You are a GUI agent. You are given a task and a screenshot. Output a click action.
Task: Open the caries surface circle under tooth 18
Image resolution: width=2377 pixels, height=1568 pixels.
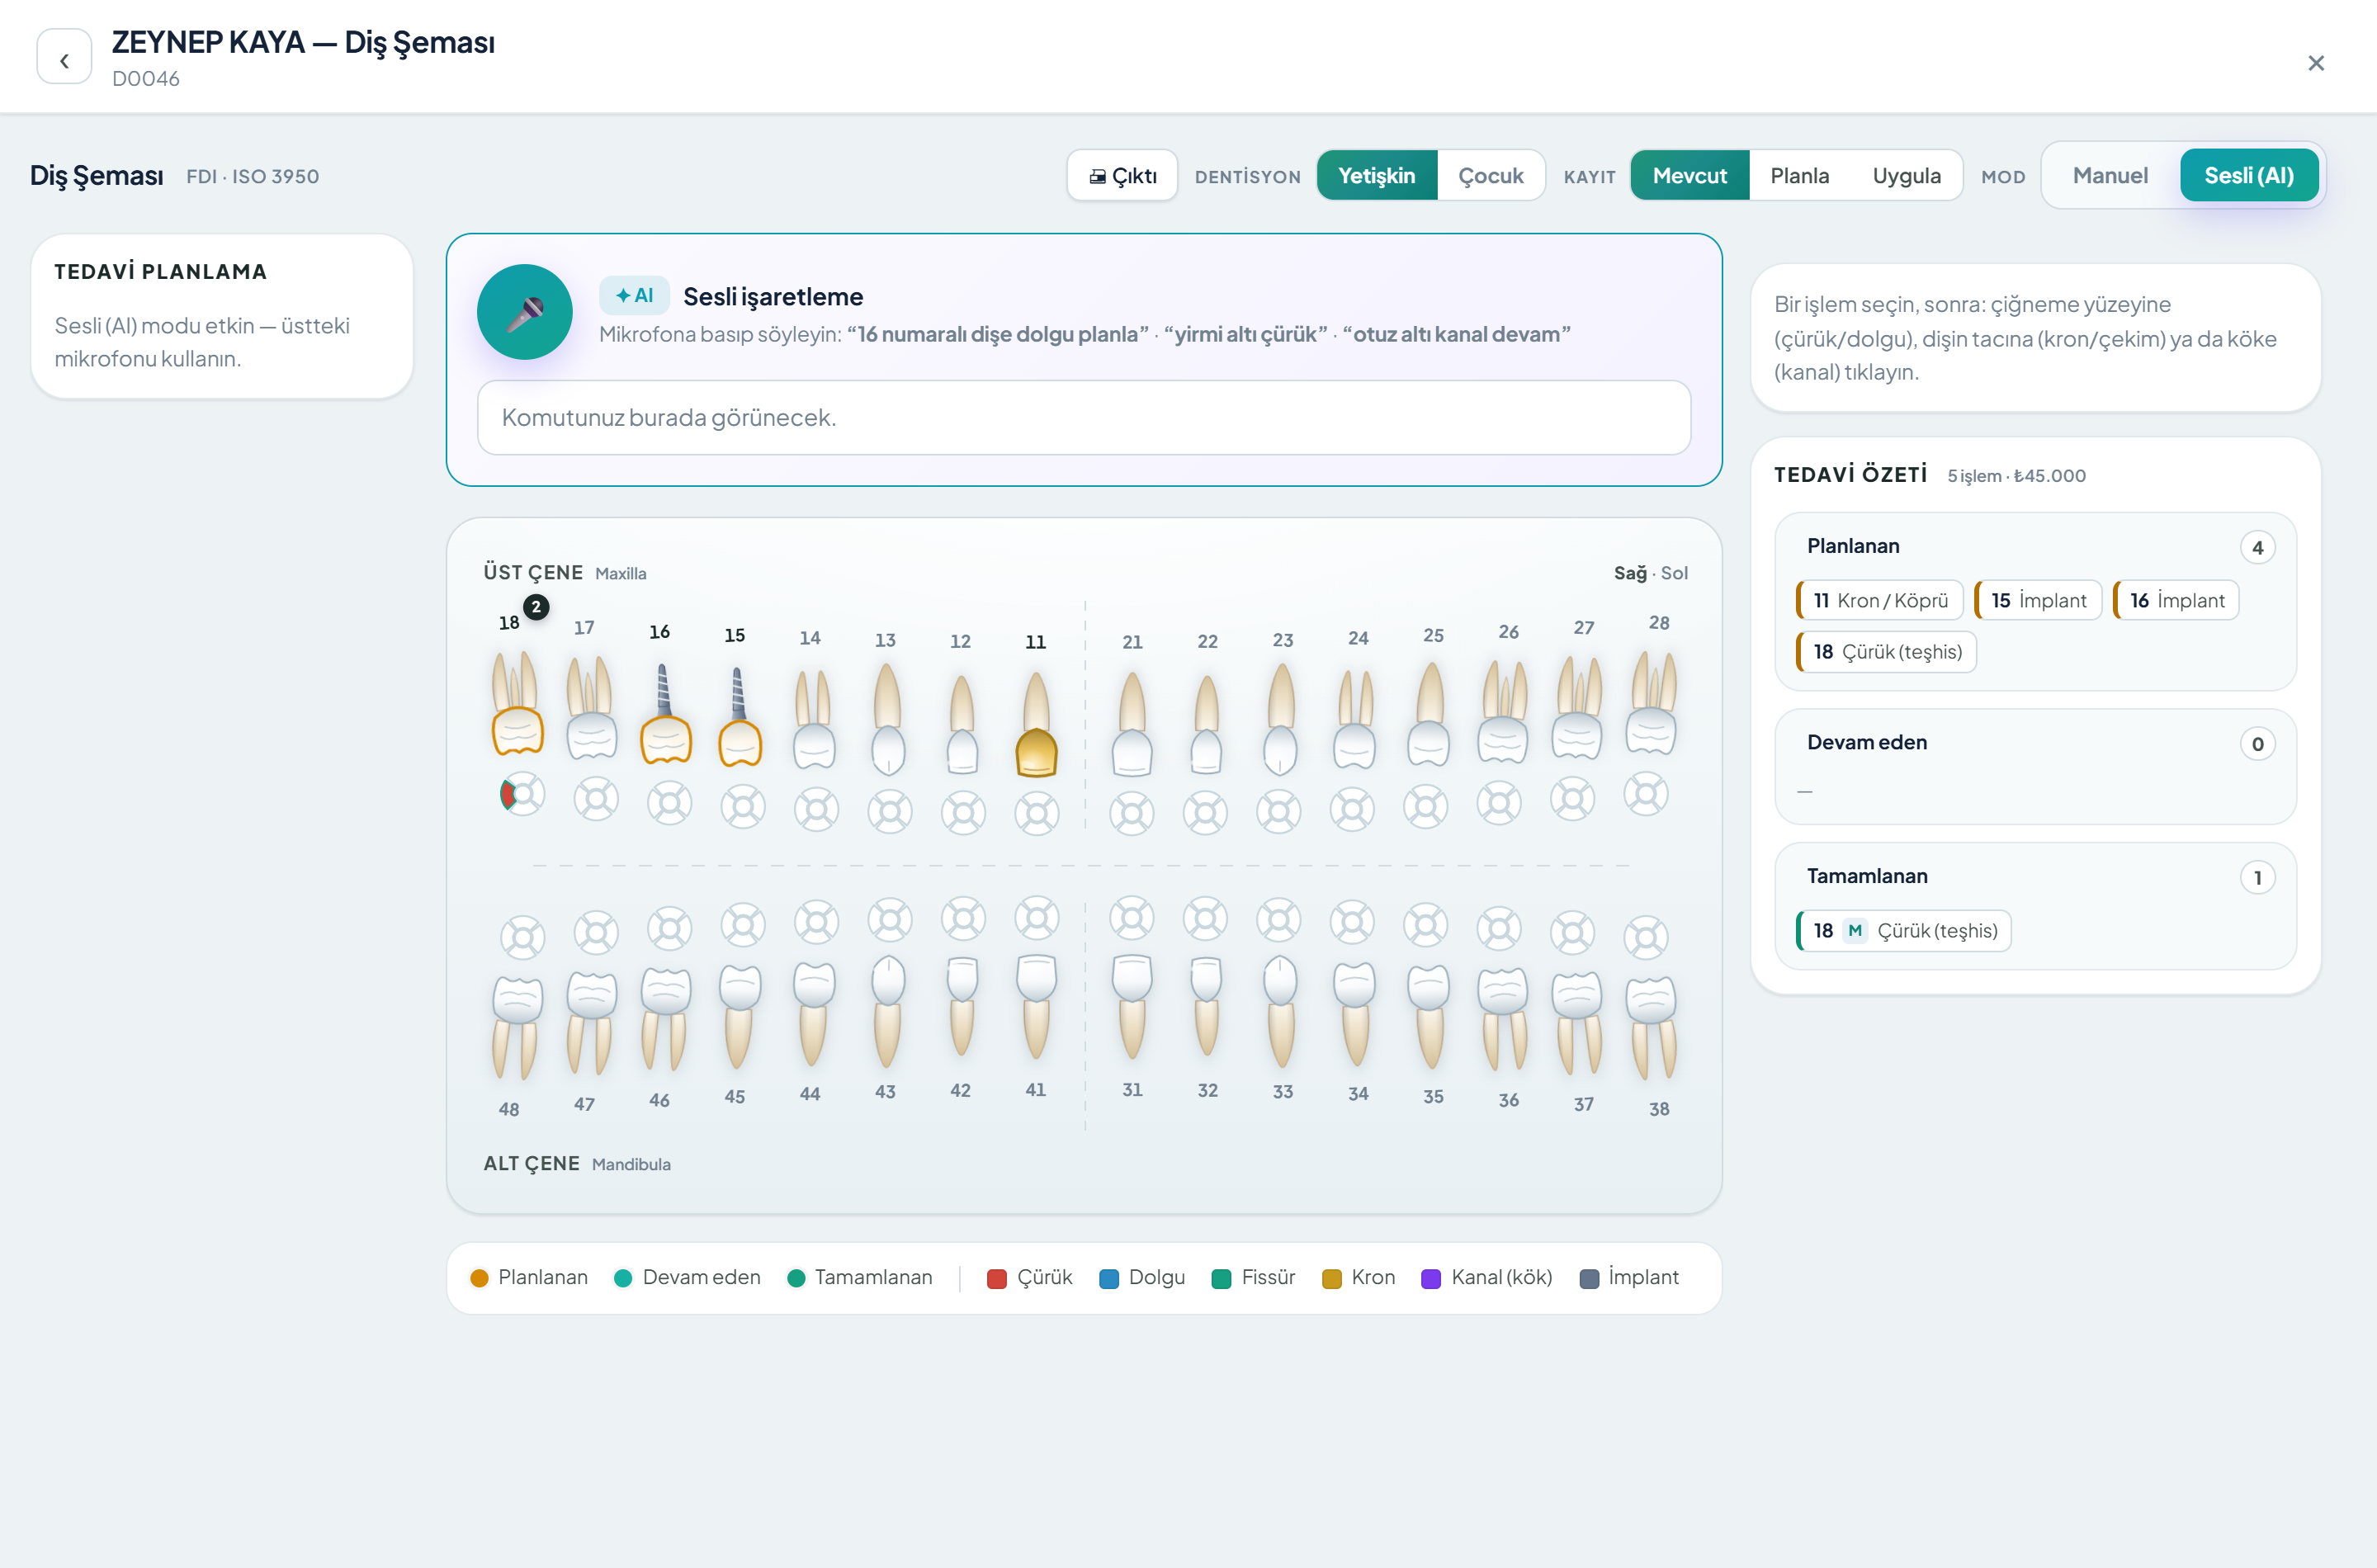click(x=522, y=794)
